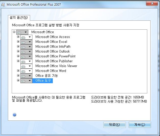Open install-state dropdown for Office 도구
The image size is (160, 136).
tap(27, 81)
